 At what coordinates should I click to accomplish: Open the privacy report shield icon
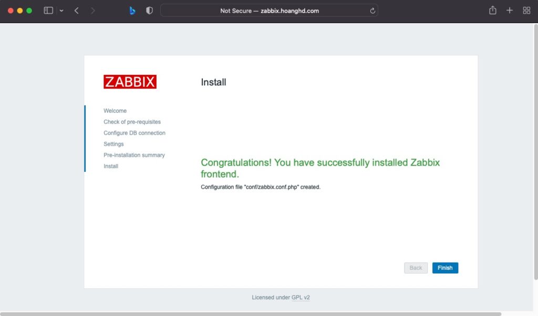click(x=149, y=10)
